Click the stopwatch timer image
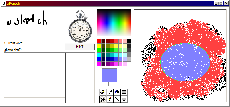The width and height of the screenshot is (230, 107). coord(80,26)
